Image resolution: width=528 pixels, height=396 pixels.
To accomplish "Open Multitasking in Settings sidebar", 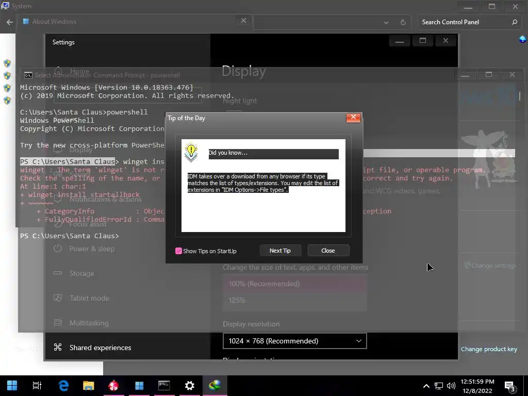I will pyautogui.click(x=89, y=323).
